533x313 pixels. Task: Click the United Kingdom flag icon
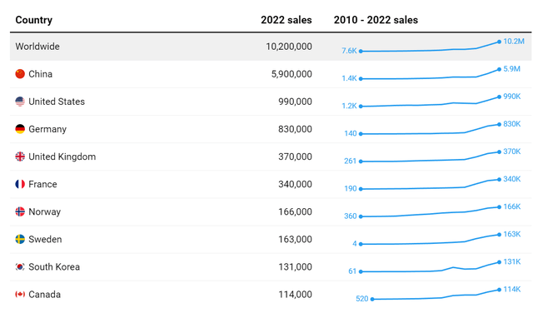pyautogui.click(x=20, y=156)
